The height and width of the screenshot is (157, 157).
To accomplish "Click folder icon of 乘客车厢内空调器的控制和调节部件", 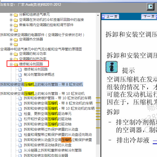I will pyautogui.click(x=16, y=25).
